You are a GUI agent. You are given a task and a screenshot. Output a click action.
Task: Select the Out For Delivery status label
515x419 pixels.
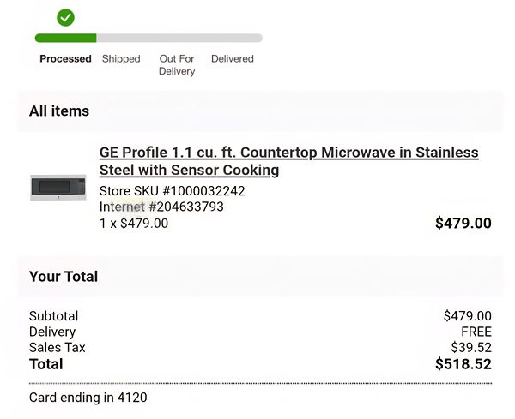[x=177, y=65]
